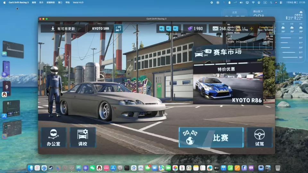Click the 有可用更新 download button
308x173 pixels.
[63, 29]
